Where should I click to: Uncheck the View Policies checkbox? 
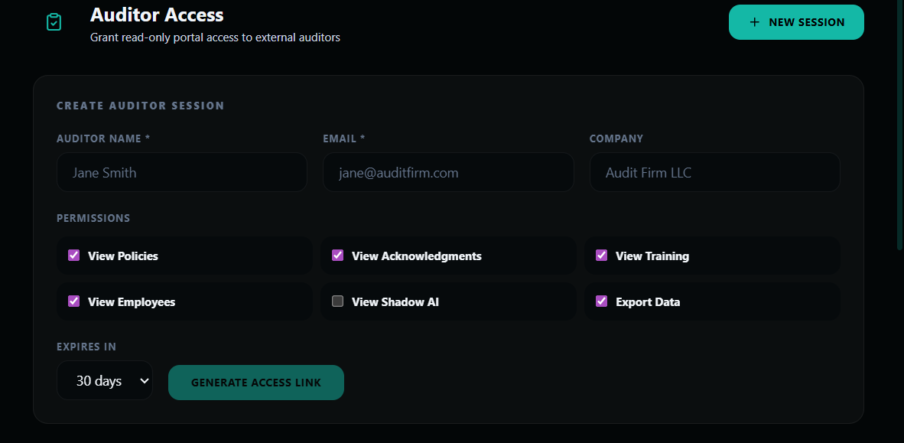[73, 255]
